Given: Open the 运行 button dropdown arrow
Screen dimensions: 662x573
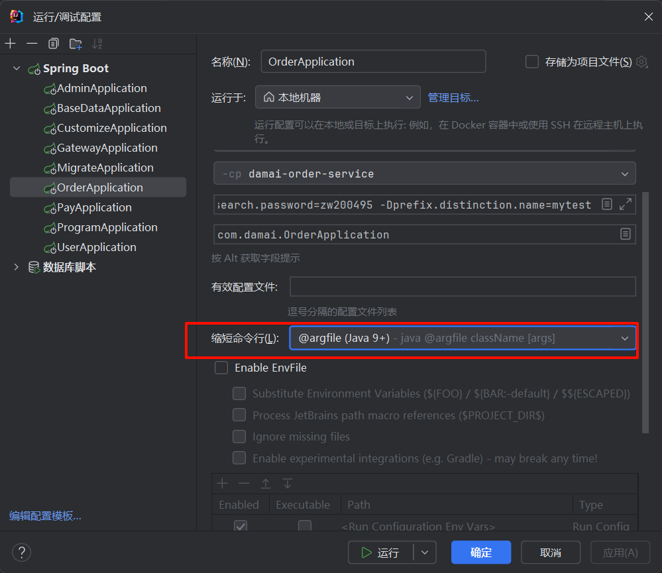Looking at the screenshot, I should 425,552.
